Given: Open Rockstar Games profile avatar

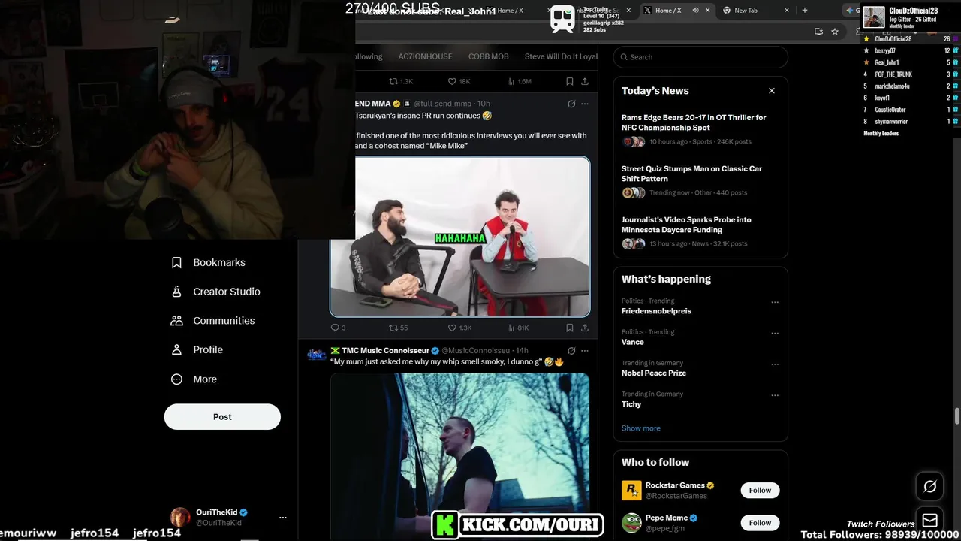Looking at the screenshot, I should tap(631, 491).
